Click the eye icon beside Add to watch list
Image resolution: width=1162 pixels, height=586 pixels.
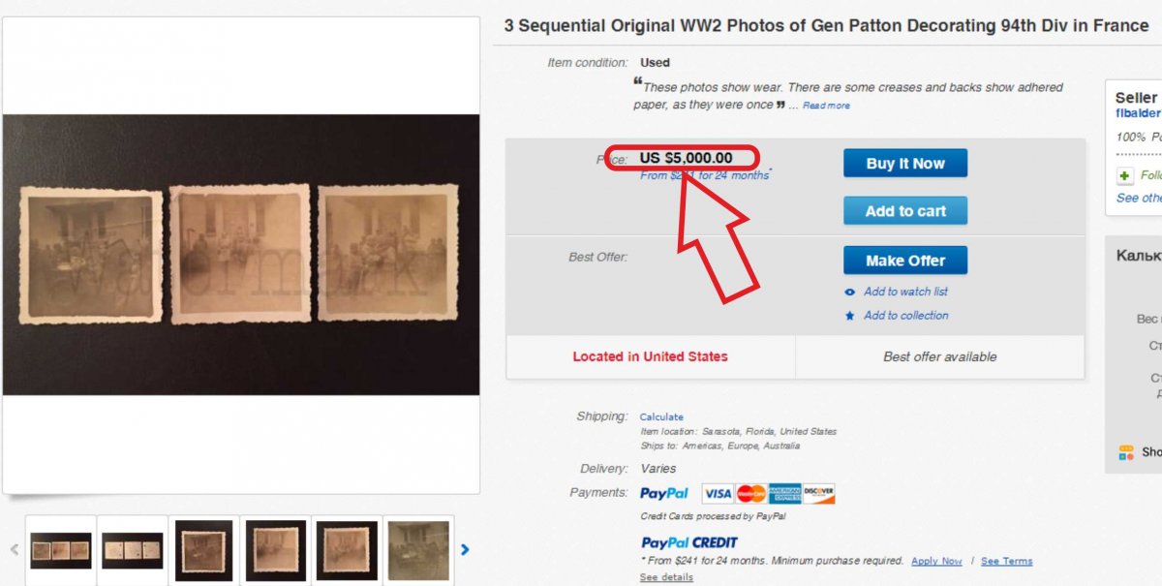(850, 292)
